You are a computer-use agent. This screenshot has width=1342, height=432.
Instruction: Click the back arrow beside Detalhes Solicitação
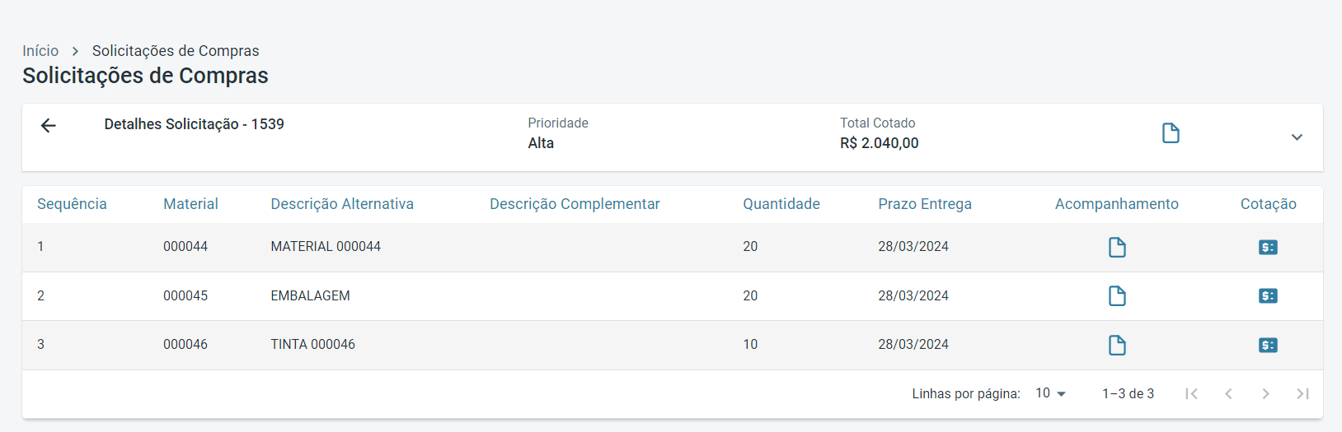(x=49, y=125)
